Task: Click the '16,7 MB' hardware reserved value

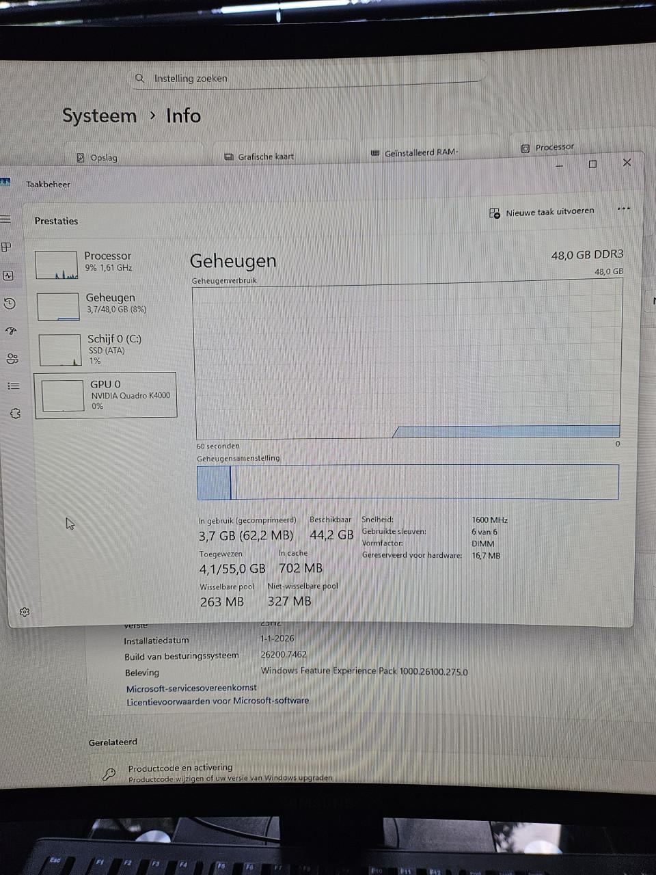Action: point(486,556)
